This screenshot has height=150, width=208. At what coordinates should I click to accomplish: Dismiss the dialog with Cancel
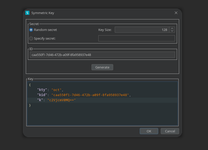(x=170, y=131)
